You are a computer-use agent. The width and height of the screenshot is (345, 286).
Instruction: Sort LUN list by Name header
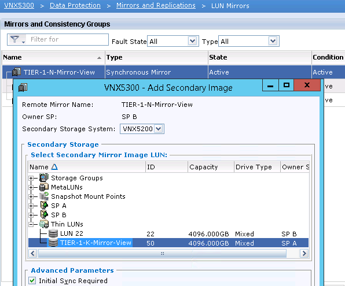(86, 167)
